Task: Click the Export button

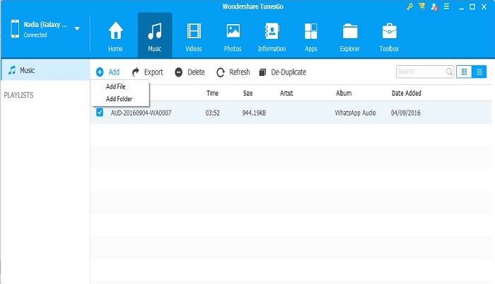Action: [x=147, y=72]
